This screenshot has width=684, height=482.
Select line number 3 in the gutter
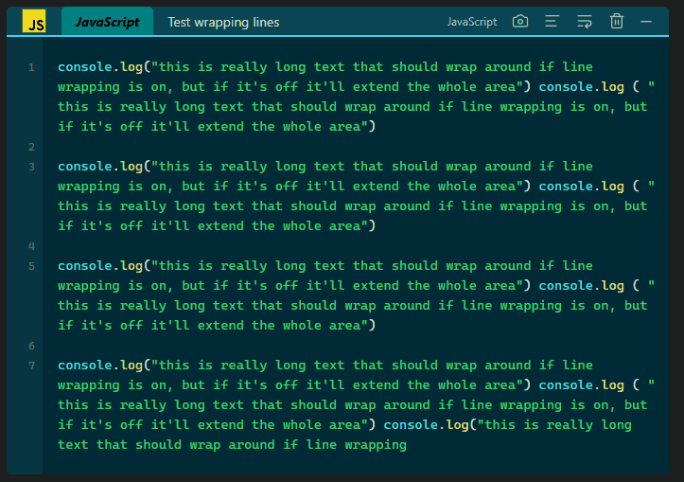click(x=31, y=167)
